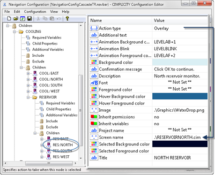Collapse the COOLING tree node
Screen dimensions: 215x175
[15, 32]
